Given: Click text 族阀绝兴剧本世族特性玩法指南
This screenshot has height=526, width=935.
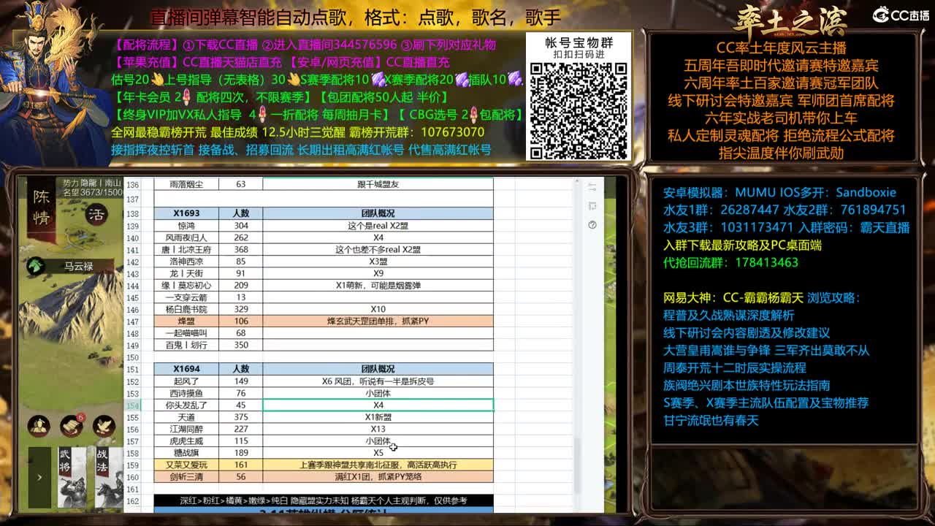Looking at the screenshot, I should [746, 385].
